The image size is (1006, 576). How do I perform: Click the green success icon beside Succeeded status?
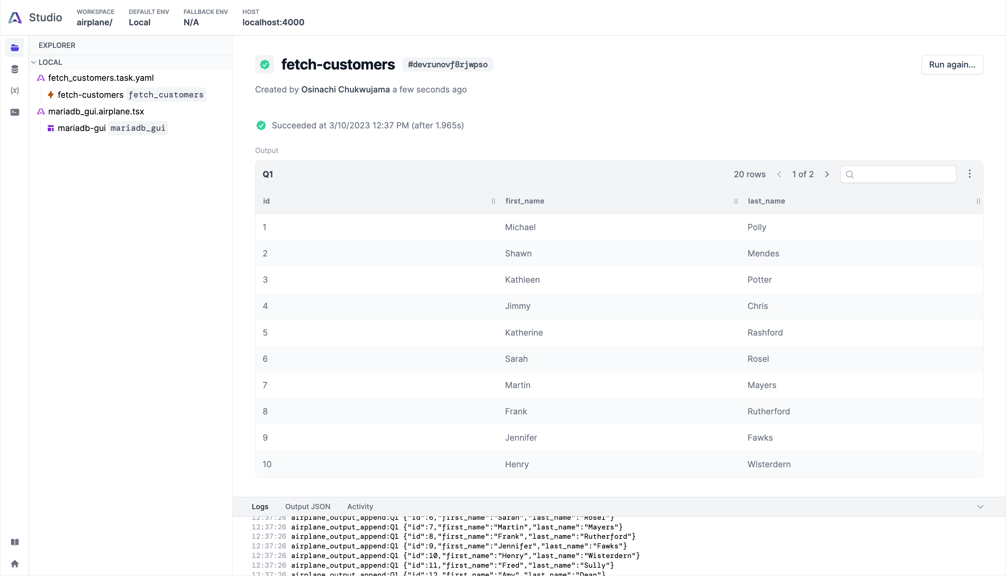pos(261,125)
